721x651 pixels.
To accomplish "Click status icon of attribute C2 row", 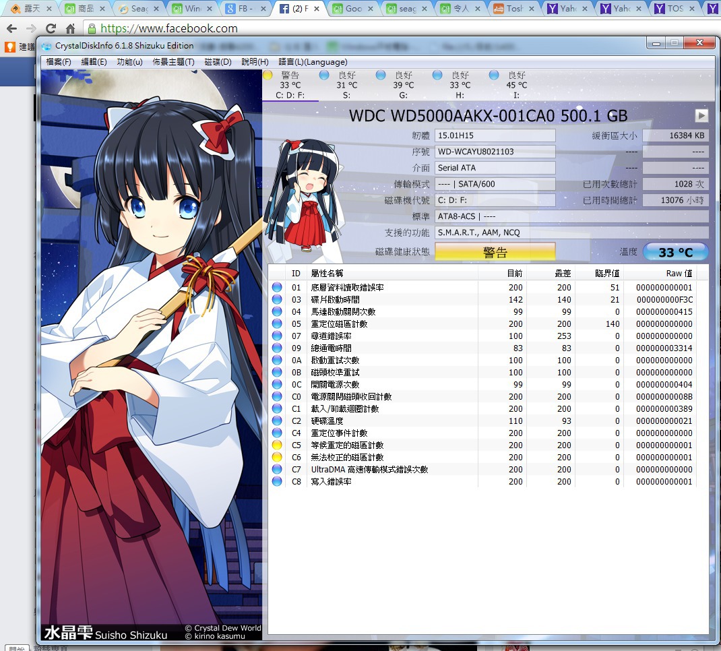I will tap(277, 421).
